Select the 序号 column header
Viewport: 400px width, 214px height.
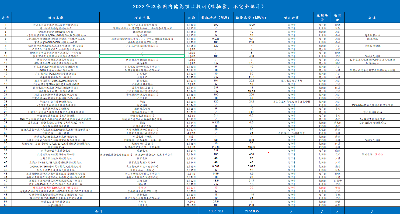(6, 18)
